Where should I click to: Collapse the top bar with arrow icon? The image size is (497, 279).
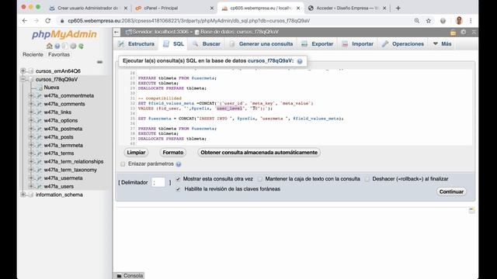pos(474,32)
